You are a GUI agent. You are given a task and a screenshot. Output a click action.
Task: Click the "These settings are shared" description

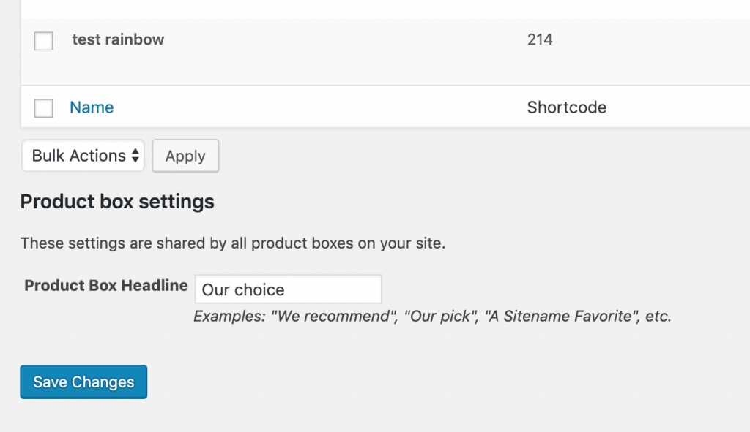click(x=232, y=243)
